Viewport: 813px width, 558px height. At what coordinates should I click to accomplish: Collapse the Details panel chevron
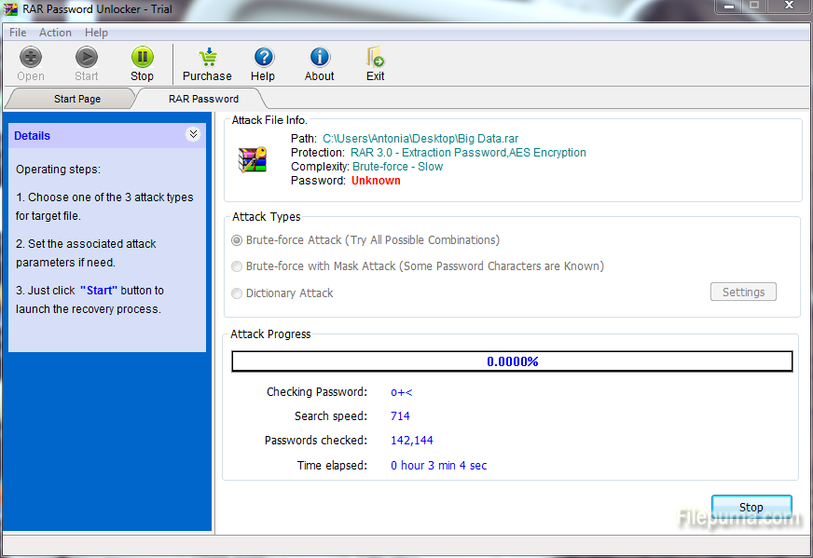[193, 134]
